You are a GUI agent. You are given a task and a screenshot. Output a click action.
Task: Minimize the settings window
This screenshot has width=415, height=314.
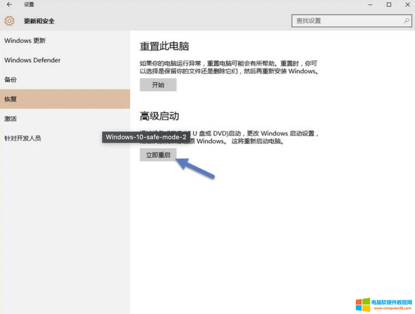coord(370,5)
